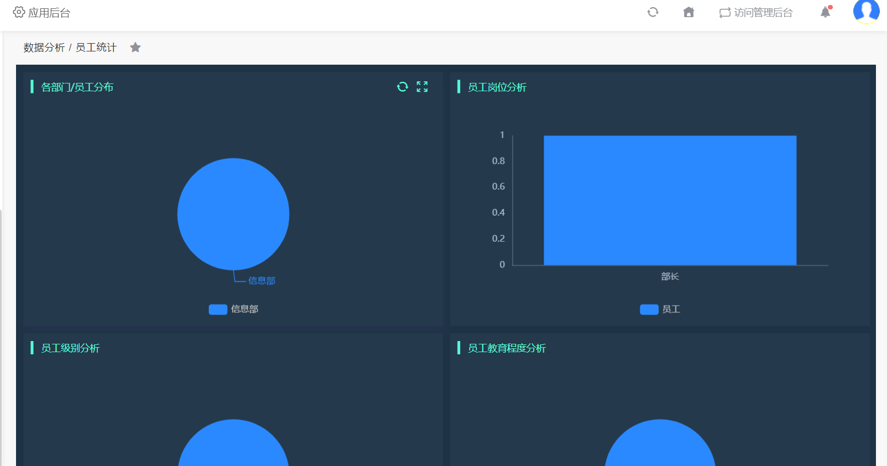
Task: Go to the home icon in the header
Action: [689, 12]
